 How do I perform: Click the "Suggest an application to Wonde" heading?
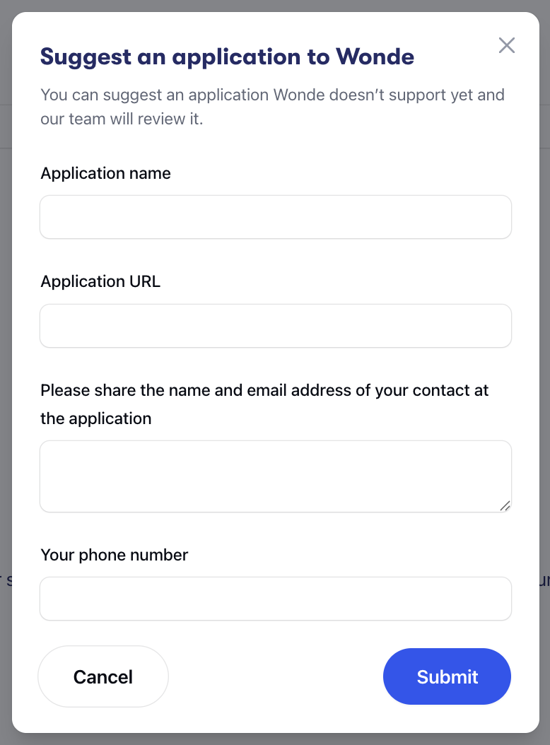click(x=227, y=57)
